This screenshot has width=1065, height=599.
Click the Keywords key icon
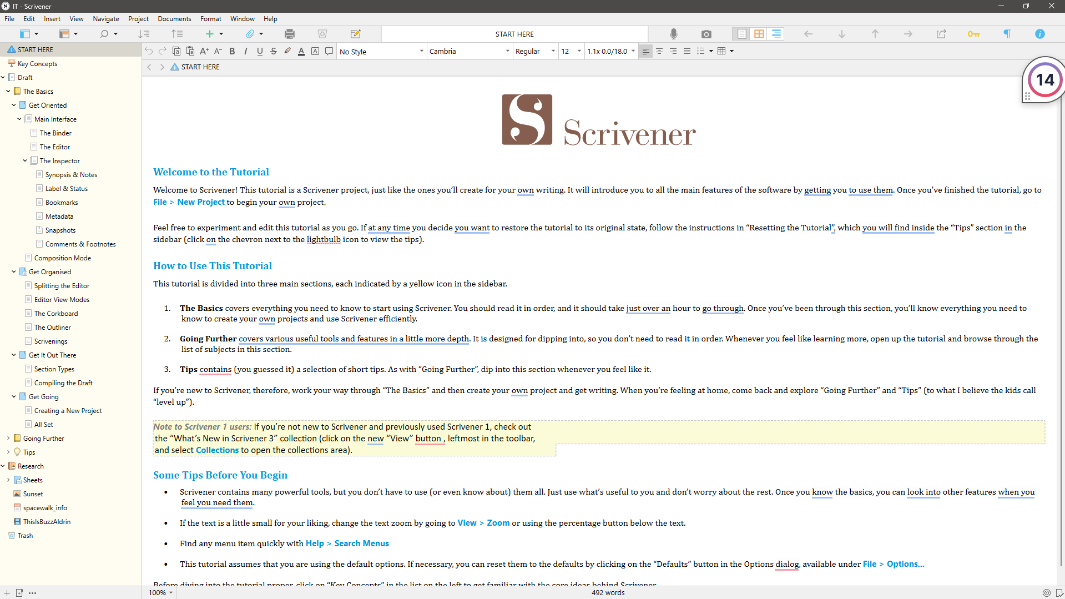pyautogui.click(x=973, y=34)
